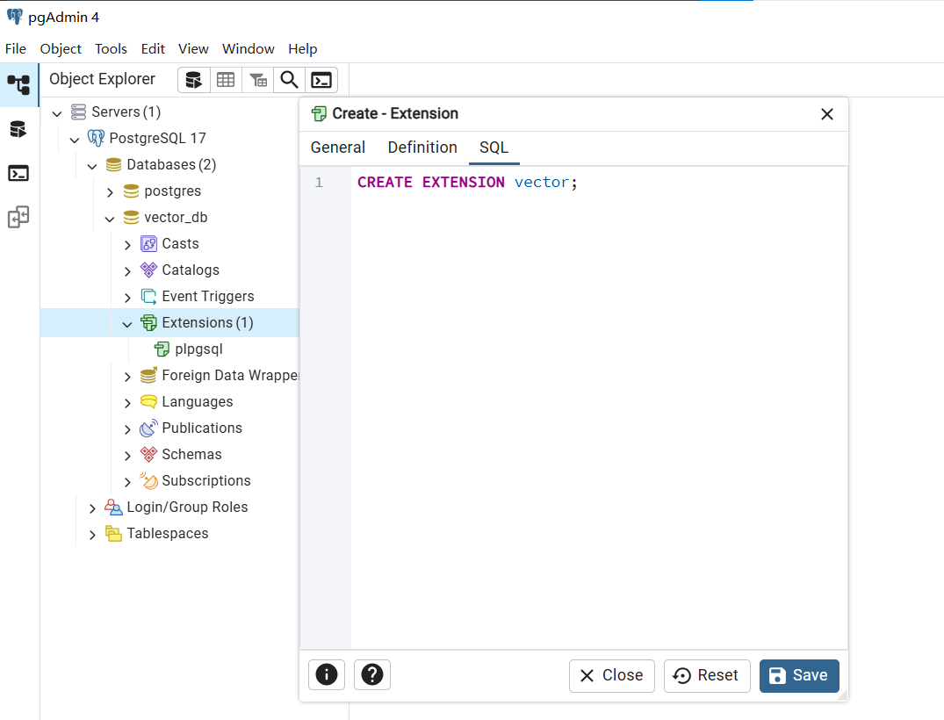944x720 pixels.
Task: Select the SQL tab
Action: pos(494,148)
